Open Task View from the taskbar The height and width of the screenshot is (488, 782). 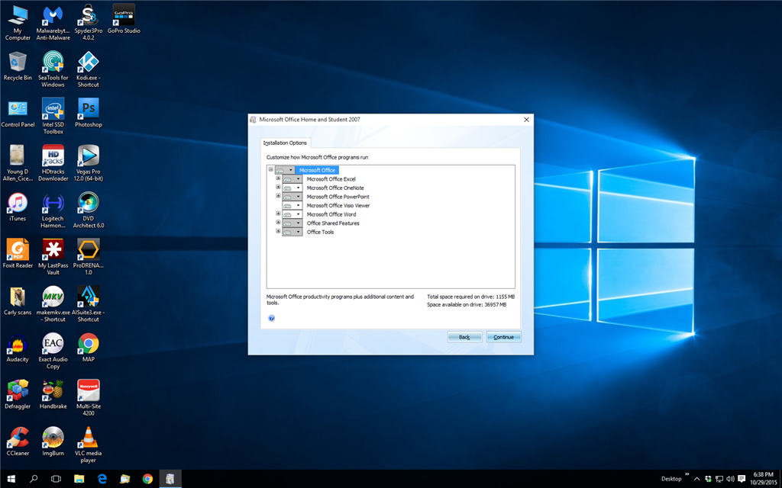57,479
